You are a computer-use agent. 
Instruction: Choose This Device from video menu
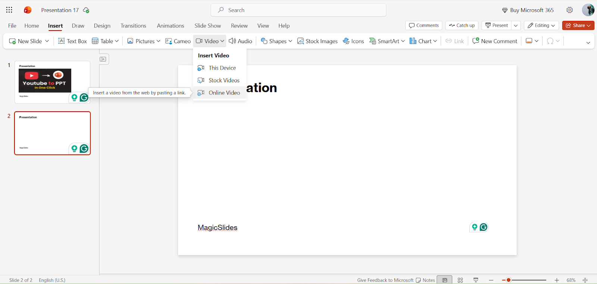220,68
